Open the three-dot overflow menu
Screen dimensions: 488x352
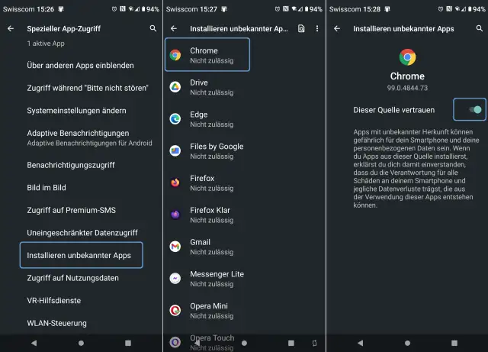(x=317, y=28)
